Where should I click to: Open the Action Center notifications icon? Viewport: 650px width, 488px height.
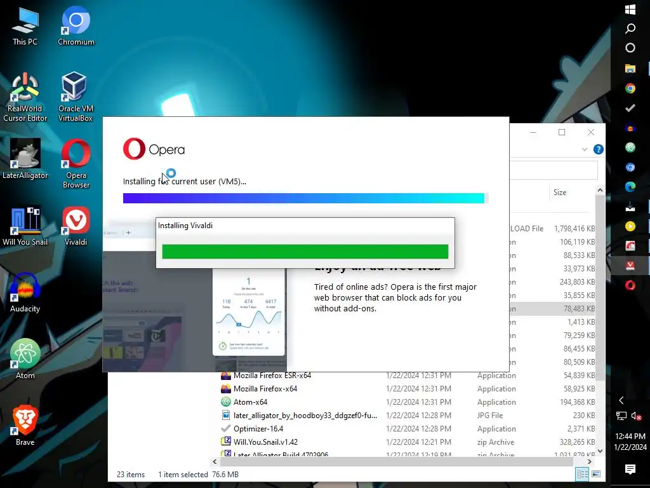(630, 470)
